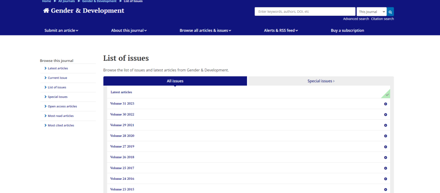Click plus icon for Volume 23 2015
The height and width of the screenshot is (193, 440).
point(385,189)
